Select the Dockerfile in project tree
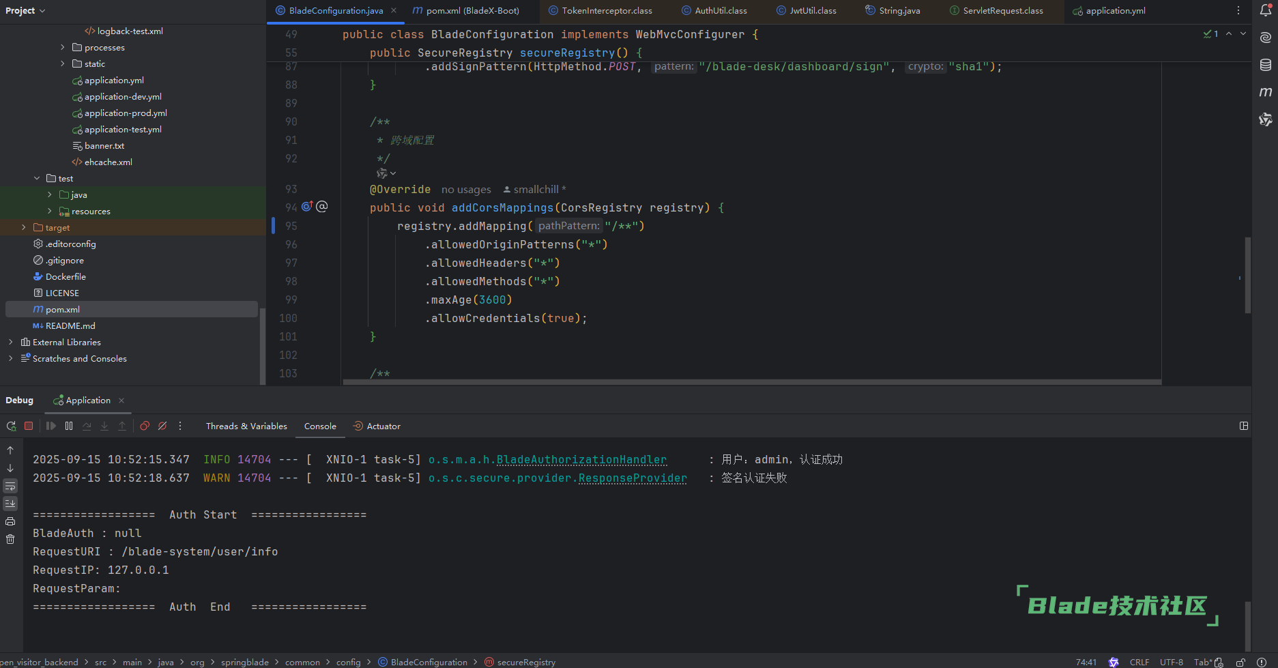This screenshot has height=668, width=1278. click(66, 276)
